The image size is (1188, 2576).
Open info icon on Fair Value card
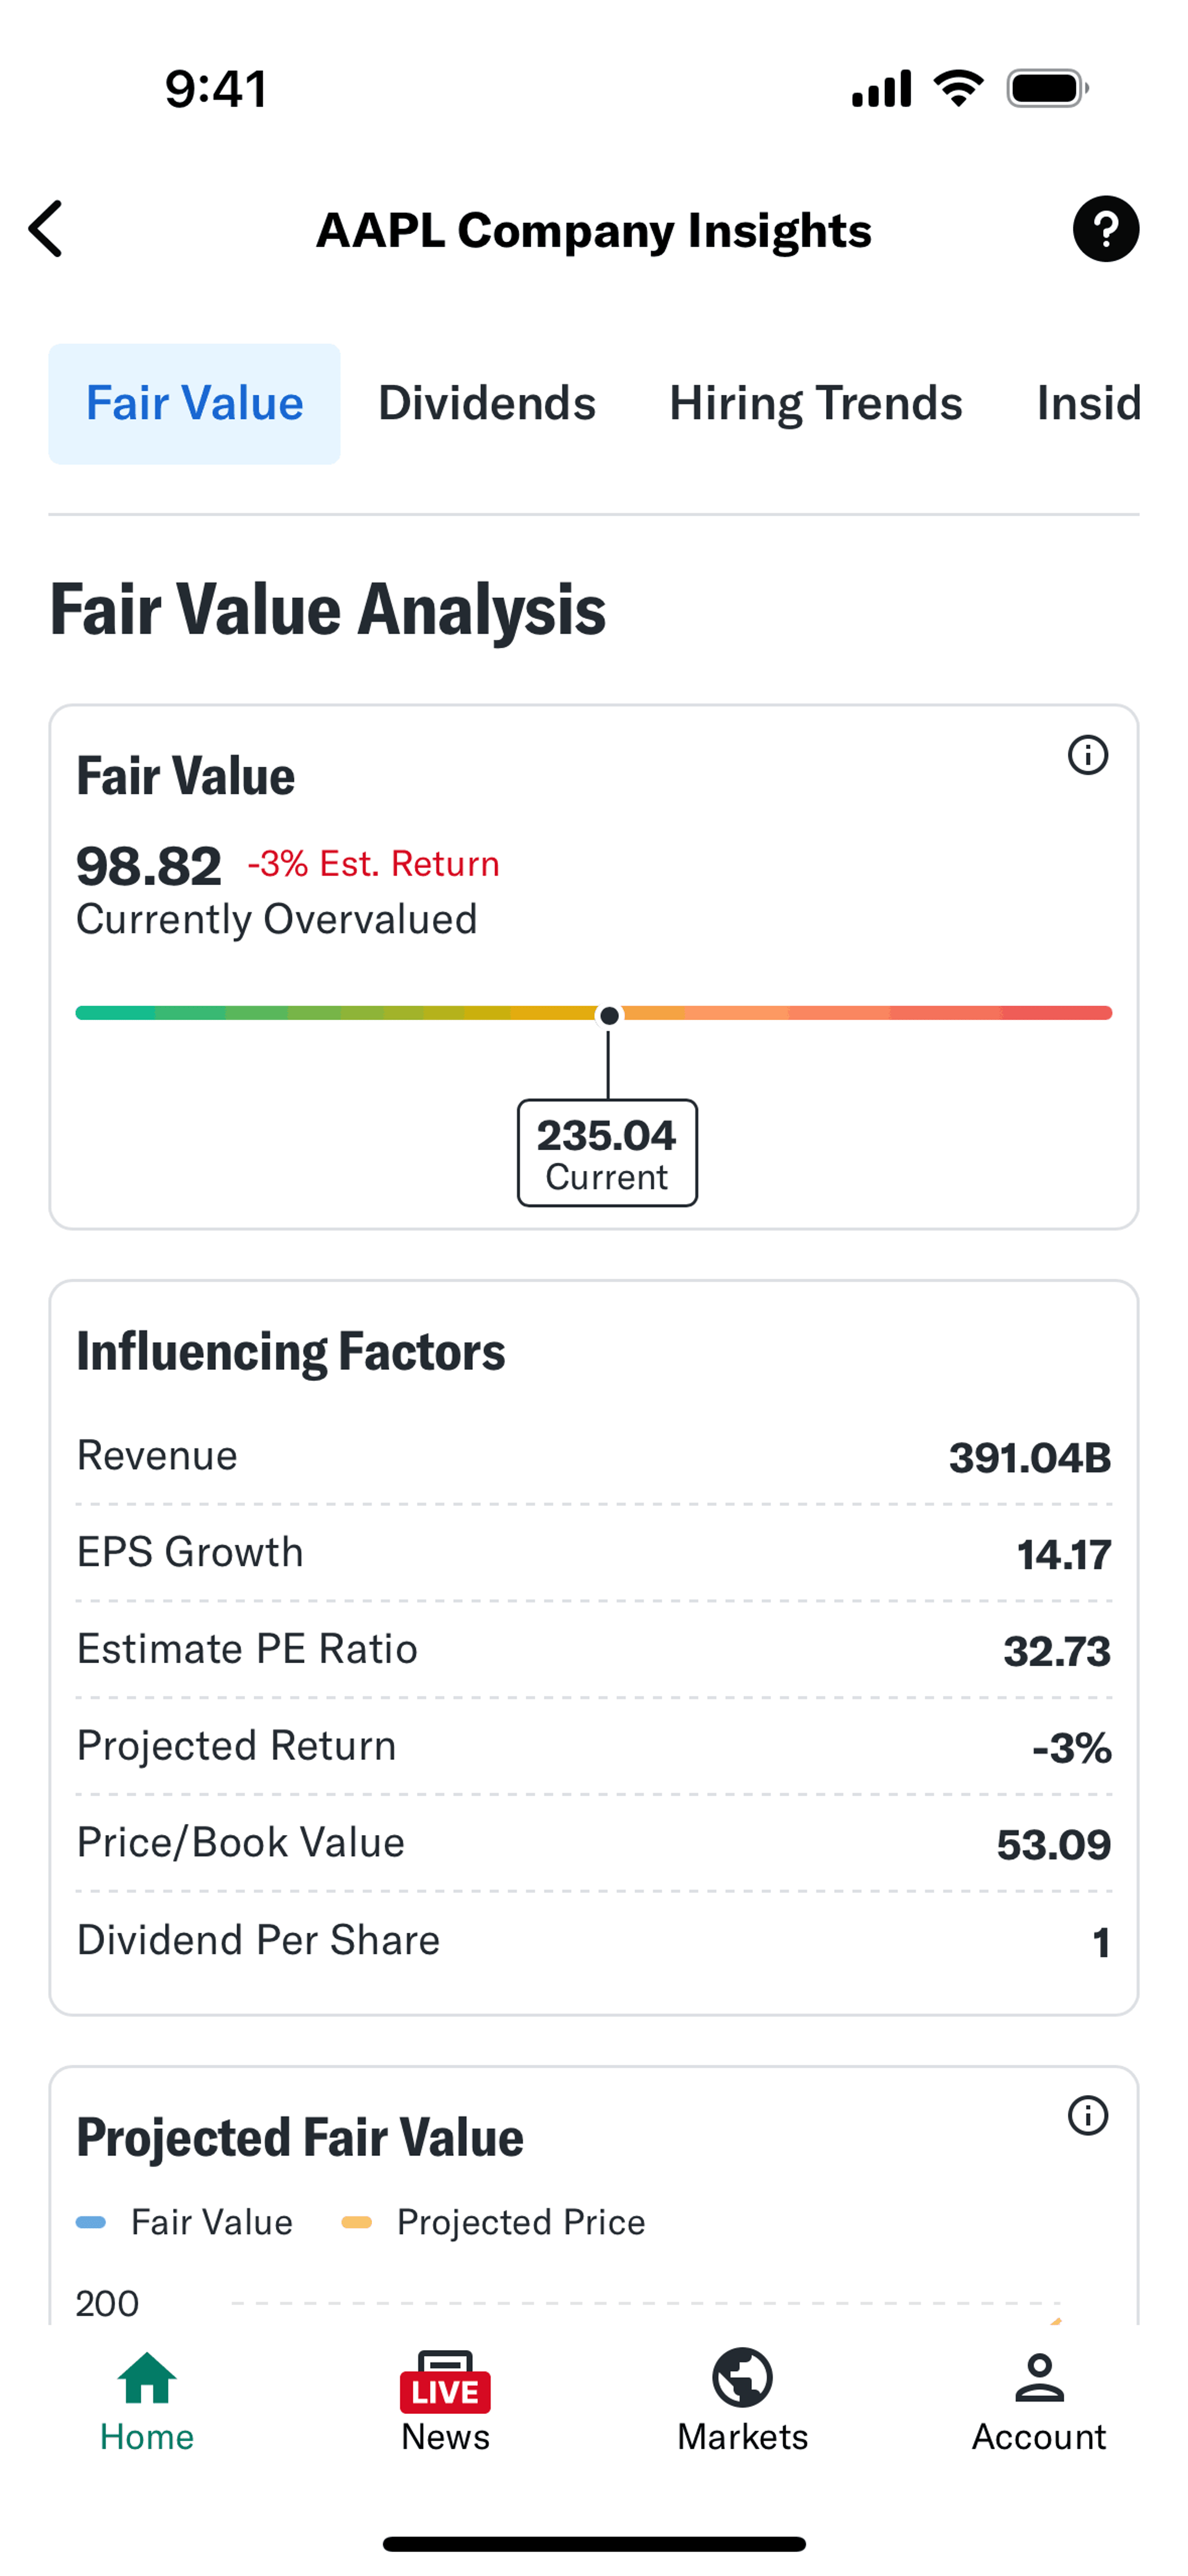click(x=1088, y=755)
